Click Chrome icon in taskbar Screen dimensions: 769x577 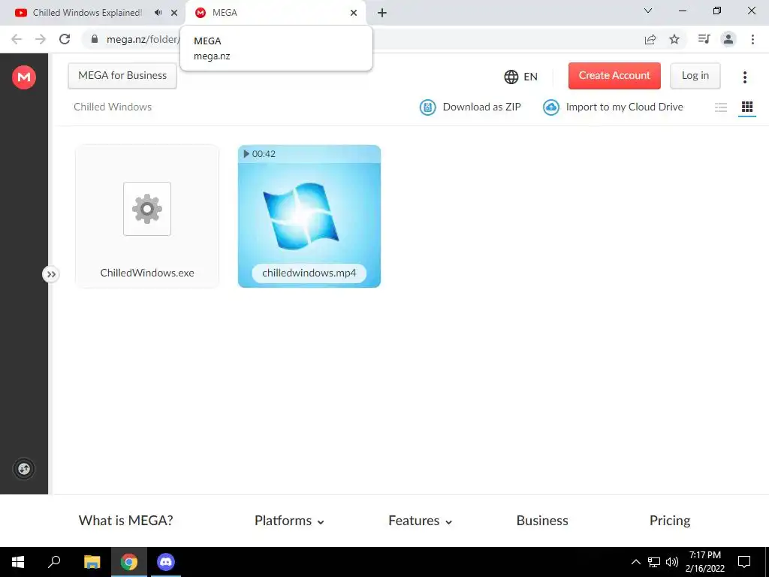coord(129,562)
